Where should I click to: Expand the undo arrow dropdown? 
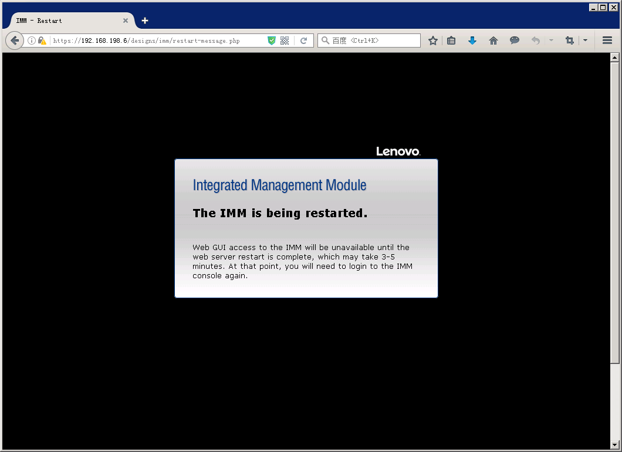(551, 41)
